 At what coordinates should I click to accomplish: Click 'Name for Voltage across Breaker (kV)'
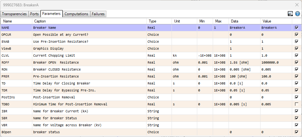pos(89,125)
